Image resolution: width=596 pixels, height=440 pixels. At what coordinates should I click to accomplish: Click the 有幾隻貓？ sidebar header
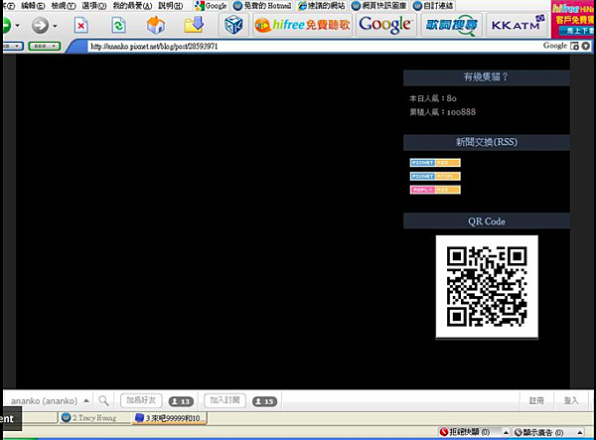(x=486, y=77)
